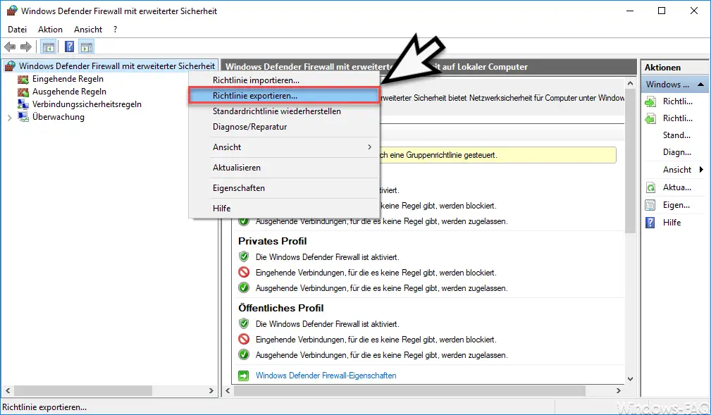This screenshot has width=711, height=415.
Task: Click the center pane vertical scrollbar down arrow
Action: coord(630,379)
